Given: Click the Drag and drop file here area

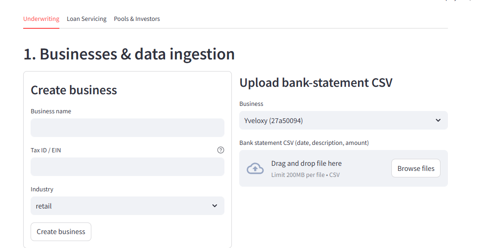Looking at the screenshot, I should pos(343,168).
